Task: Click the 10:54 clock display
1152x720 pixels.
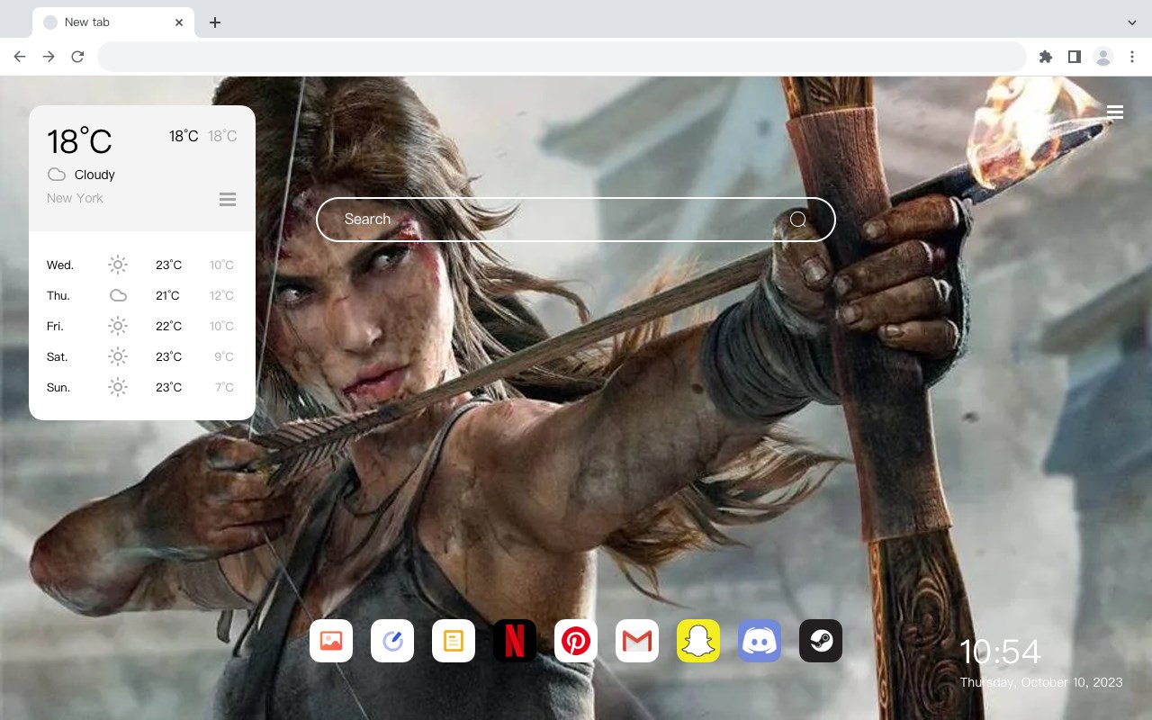Action: pyautogui.click(x=1000, y=652)
